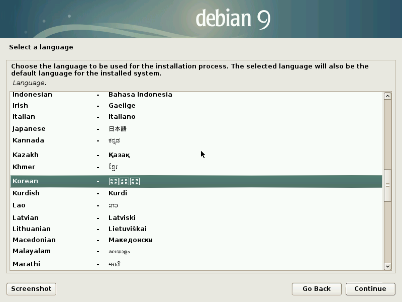Select Indonesian from the language list
402x302 pixels.
[32, 95]
